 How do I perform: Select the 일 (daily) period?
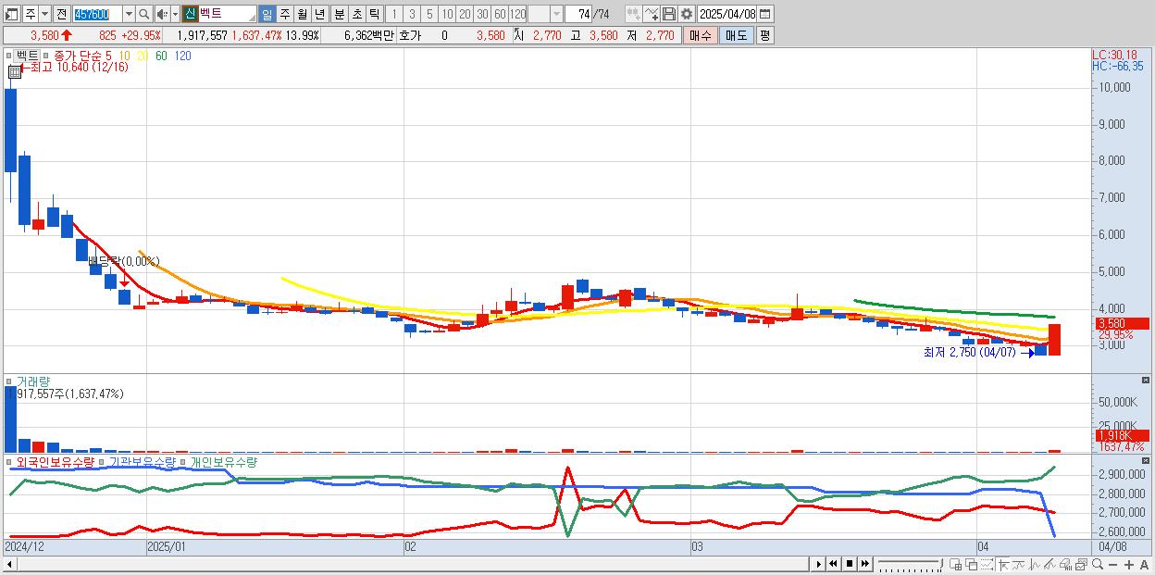[267, 14]
